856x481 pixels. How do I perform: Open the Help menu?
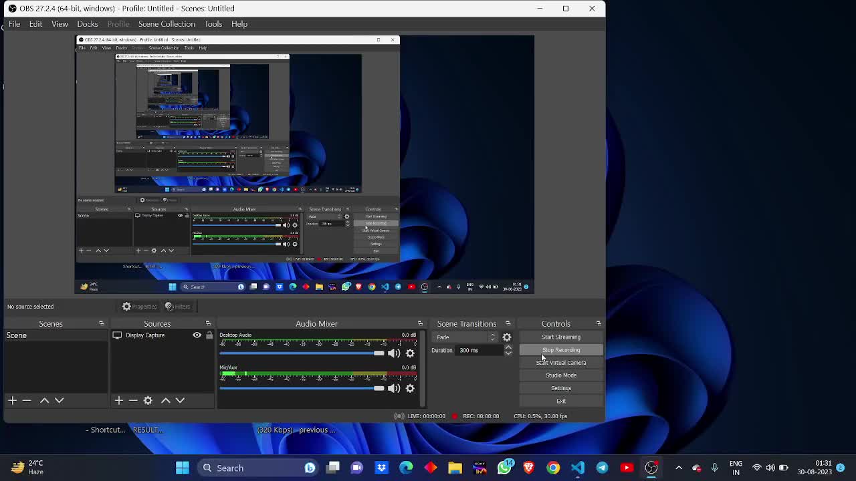point(239,24)
